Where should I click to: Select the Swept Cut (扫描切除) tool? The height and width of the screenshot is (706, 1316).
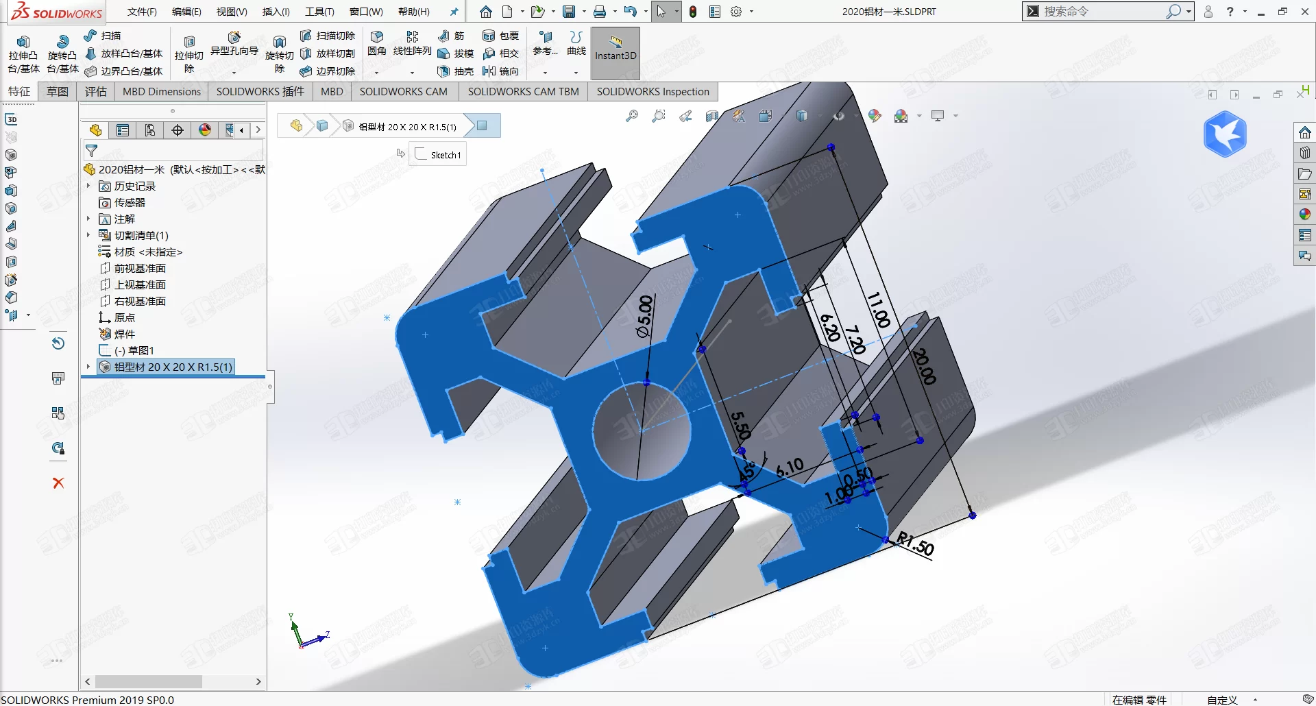point(328,36)
